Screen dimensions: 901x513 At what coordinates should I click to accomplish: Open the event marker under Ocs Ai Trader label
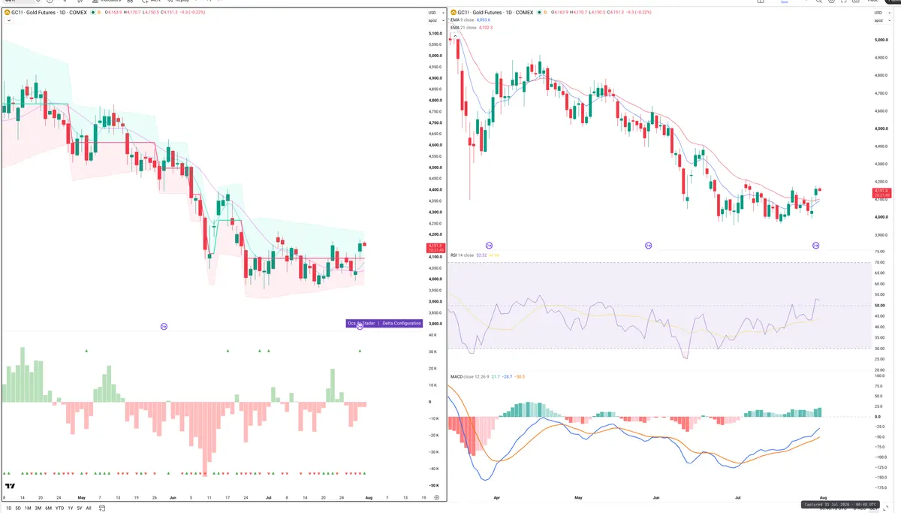[360, 326]
